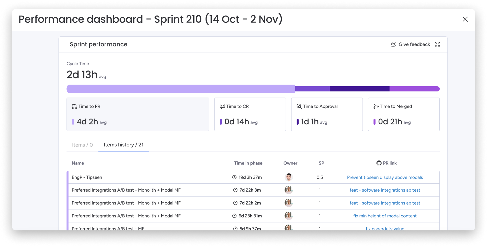The image size is (488, 247).
Task: Click the violet Time to Merged bar segment
Action: click(x=414, y=89)
